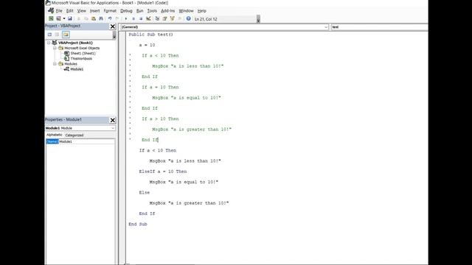The image size is (472, 265).
Task: Click the uncommented 'a is greater than 10!' MsgBox line
Action: pyautogui.click(x=189, y=203)
